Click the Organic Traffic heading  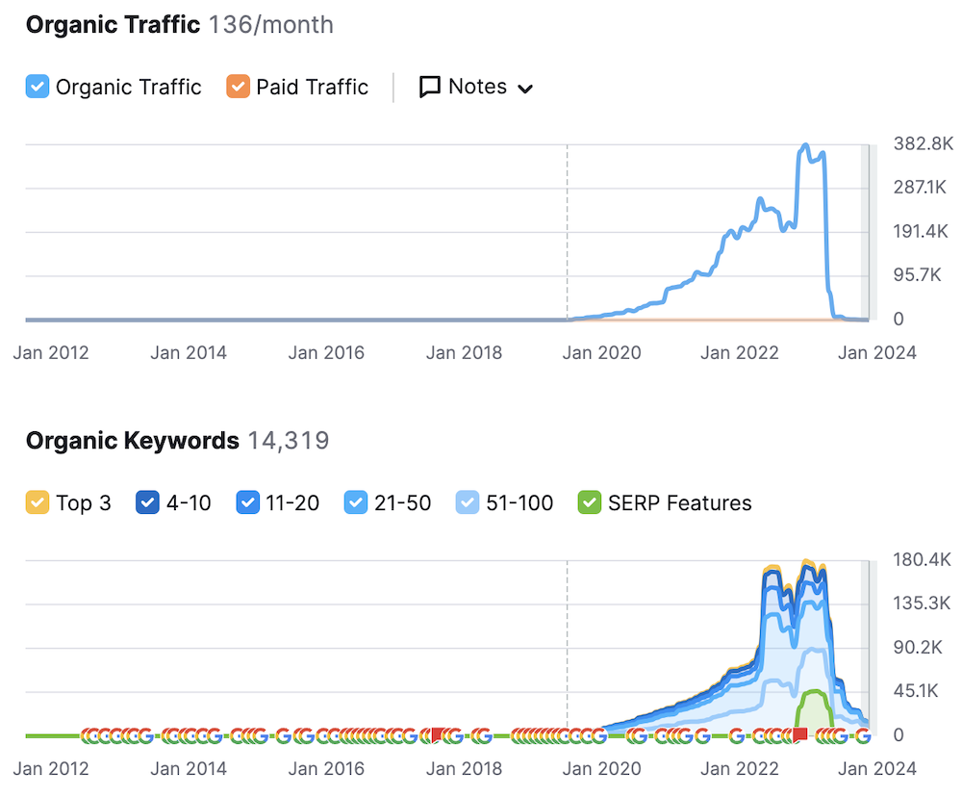click(x=113, y=25)
